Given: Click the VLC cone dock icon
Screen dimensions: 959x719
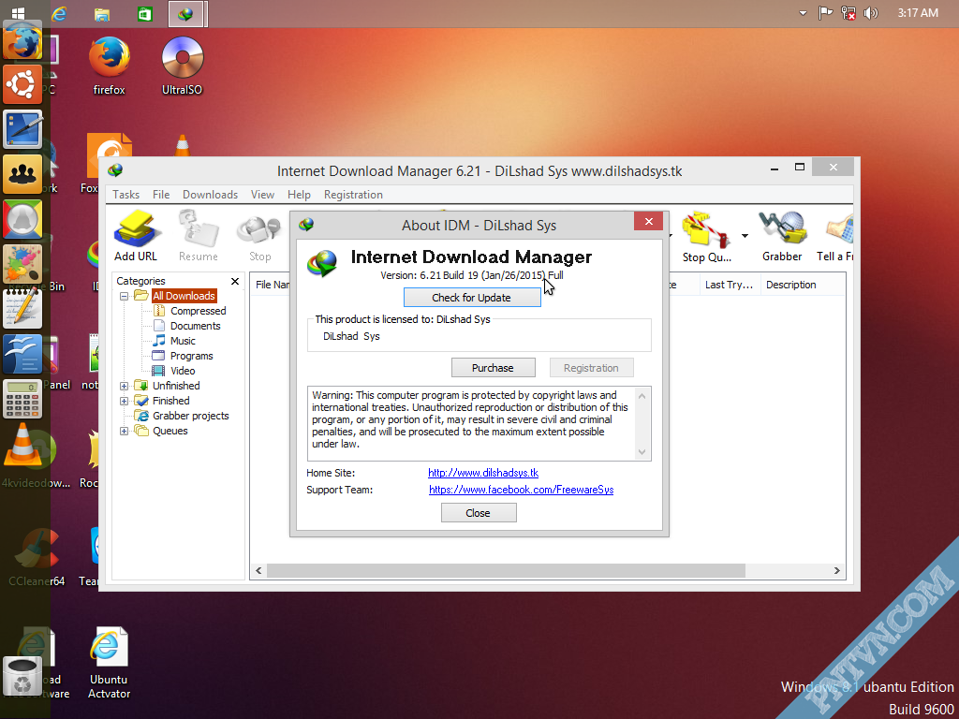Looking at the screenshot, I should point(22,443).
